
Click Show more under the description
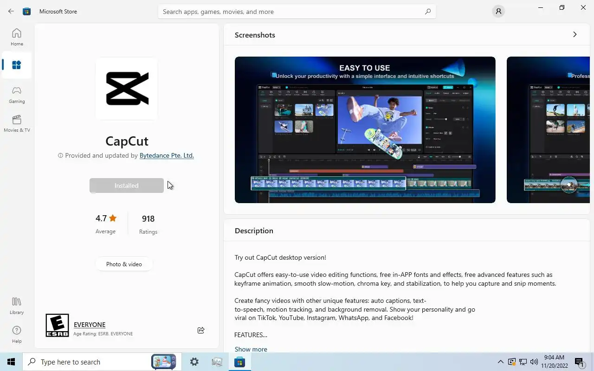(x=251, y=349)
